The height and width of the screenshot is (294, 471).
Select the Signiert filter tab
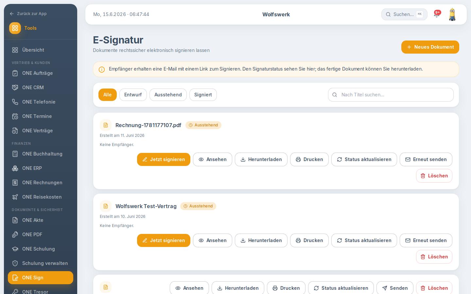[203, 95]
